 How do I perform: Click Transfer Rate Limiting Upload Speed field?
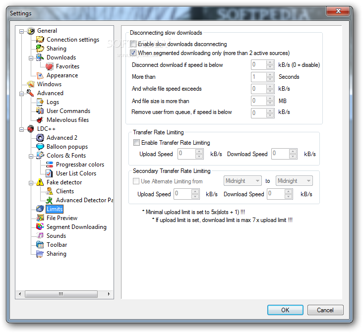tap(186, 154)
